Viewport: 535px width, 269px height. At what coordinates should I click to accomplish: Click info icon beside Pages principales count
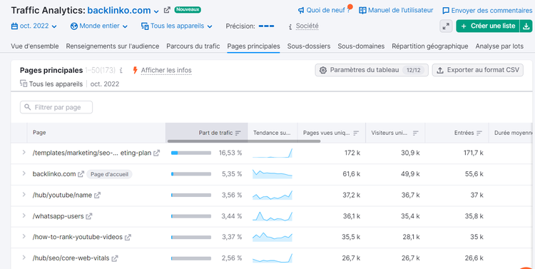coord(121,71)
